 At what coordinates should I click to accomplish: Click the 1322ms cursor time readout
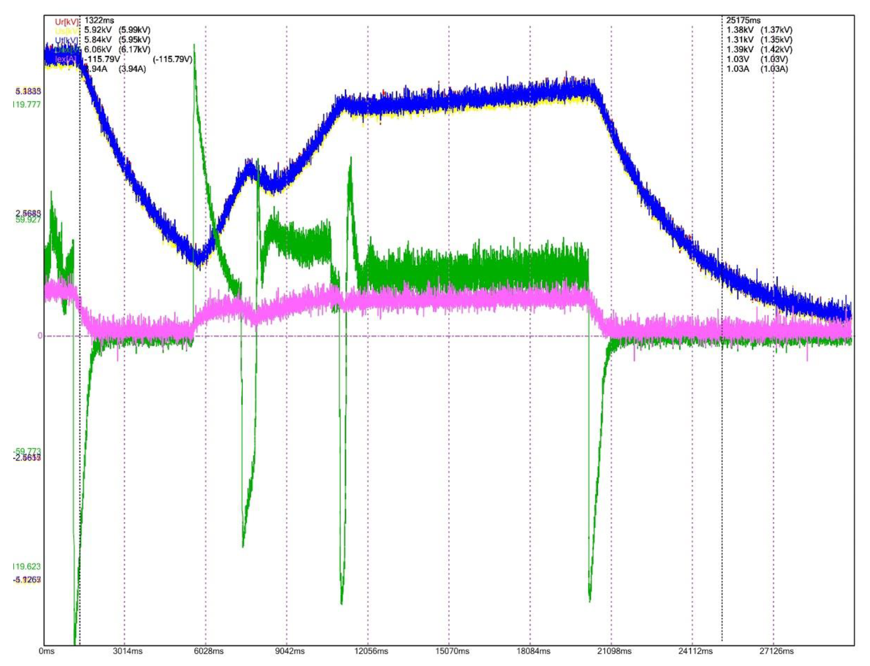coord(99,21)
